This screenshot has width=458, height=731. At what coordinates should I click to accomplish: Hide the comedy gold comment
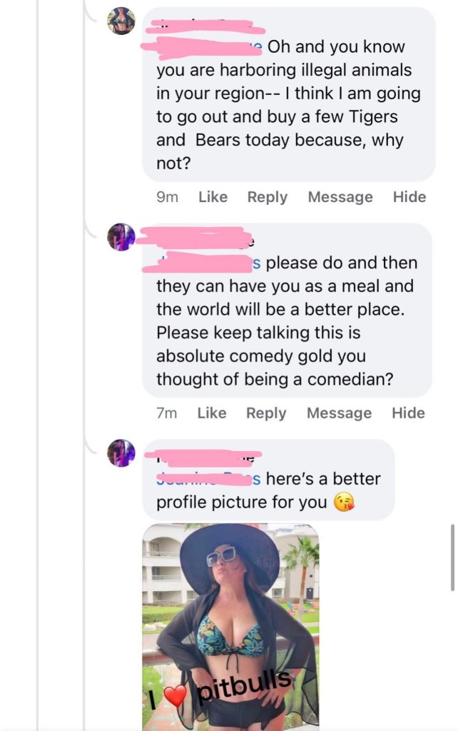[x=408, y=413]
